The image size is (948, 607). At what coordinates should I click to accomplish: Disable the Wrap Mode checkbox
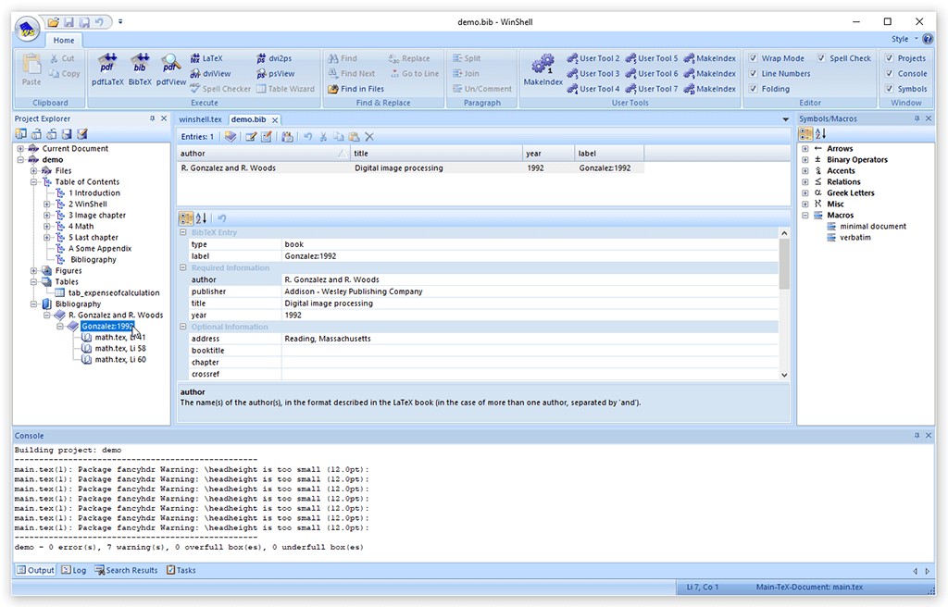click(x=754, y=58)
